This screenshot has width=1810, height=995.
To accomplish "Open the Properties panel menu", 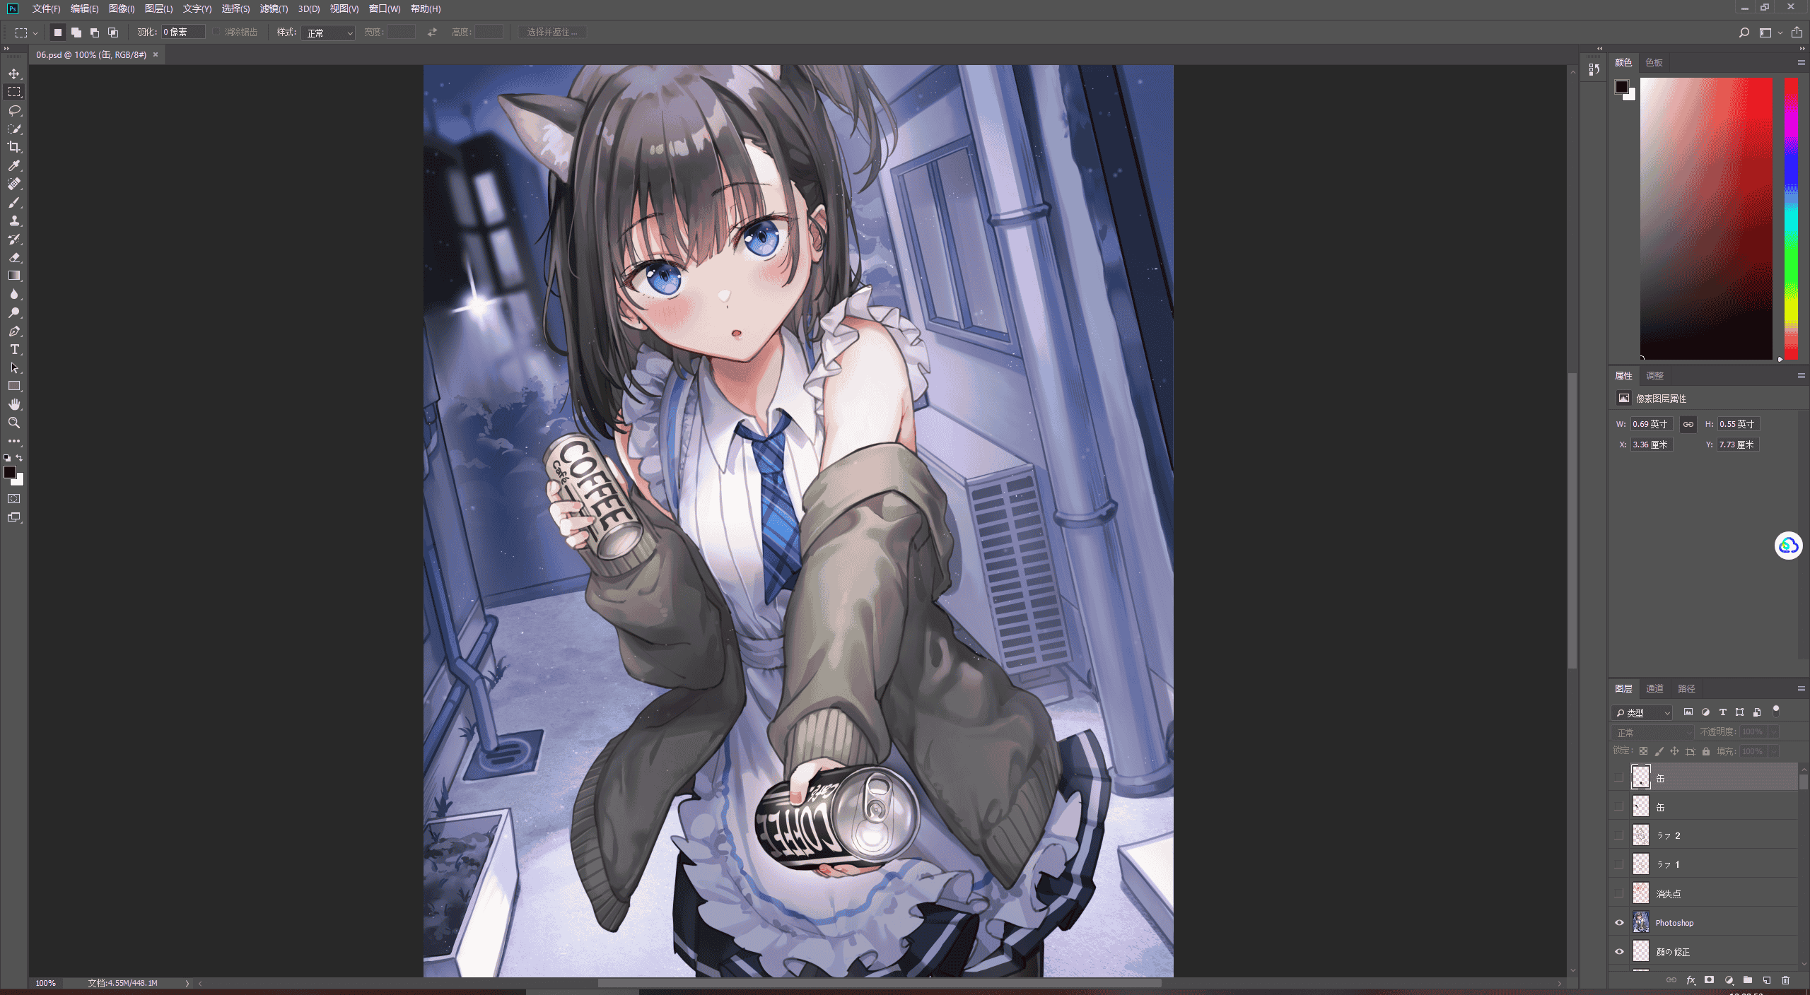I will pyautogui.click(x=1801, y=375).
